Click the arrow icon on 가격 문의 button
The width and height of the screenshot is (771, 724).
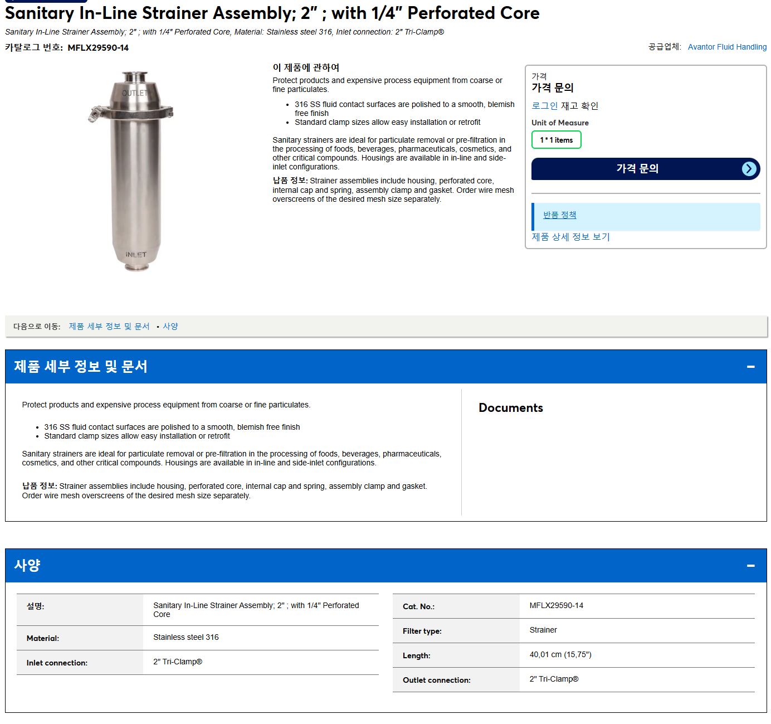(x=749, y=169)
